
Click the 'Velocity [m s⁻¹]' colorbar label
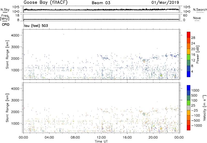(x=204, y=108)
